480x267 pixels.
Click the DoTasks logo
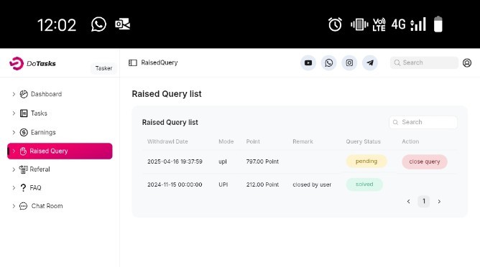pyautogui.click(x=32, y=63)
